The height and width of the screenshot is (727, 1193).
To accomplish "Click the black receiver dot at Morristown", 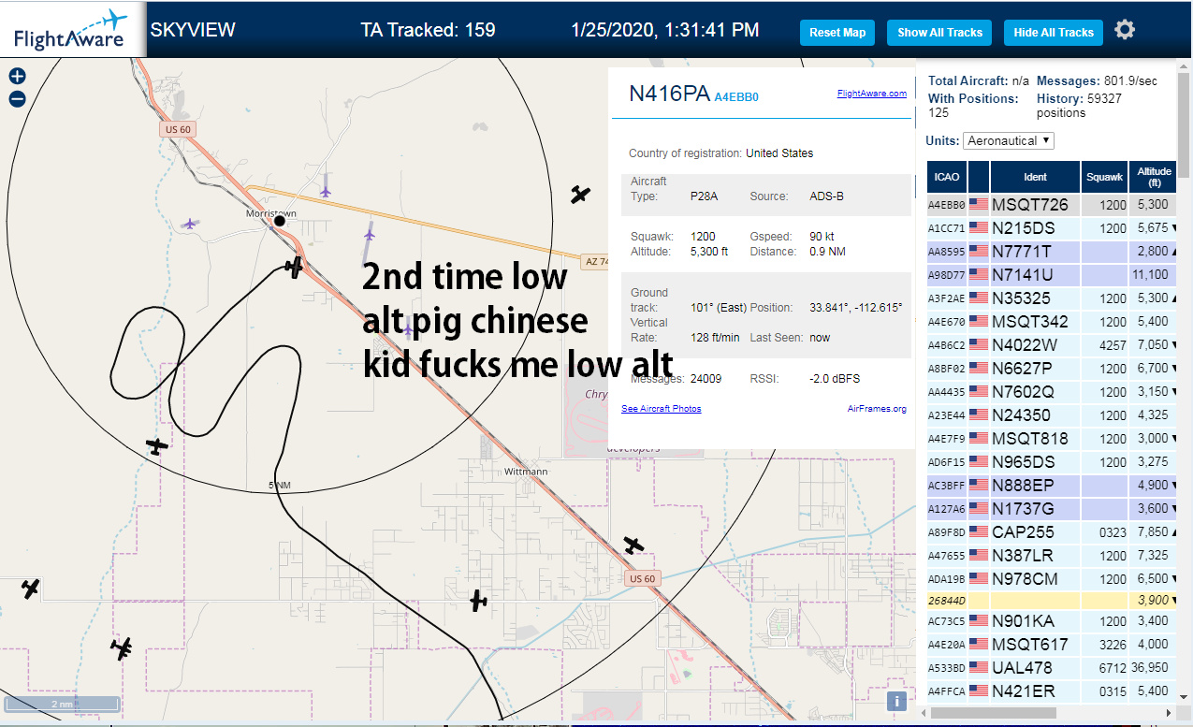I will pos(279,221).
